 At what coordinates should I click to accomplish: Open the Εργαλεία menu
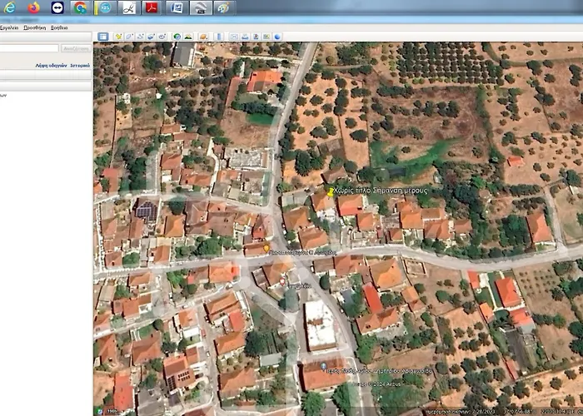point(9,27)
